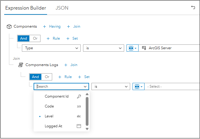Viewport: 200px width, 139px height.
Task: Click the ArcGIS Server type icon
Action: tap(144, 48)
